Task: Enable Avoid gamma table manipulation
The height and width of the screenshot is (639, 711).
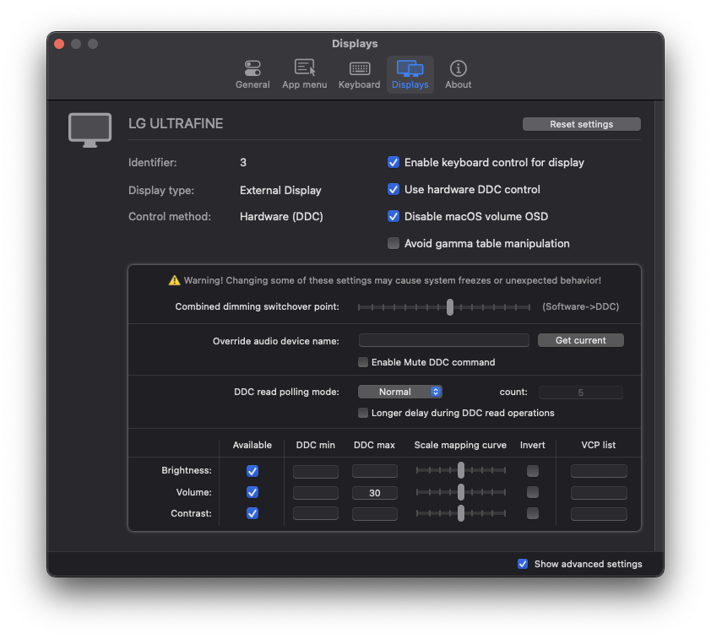Action: coord(393,243)
